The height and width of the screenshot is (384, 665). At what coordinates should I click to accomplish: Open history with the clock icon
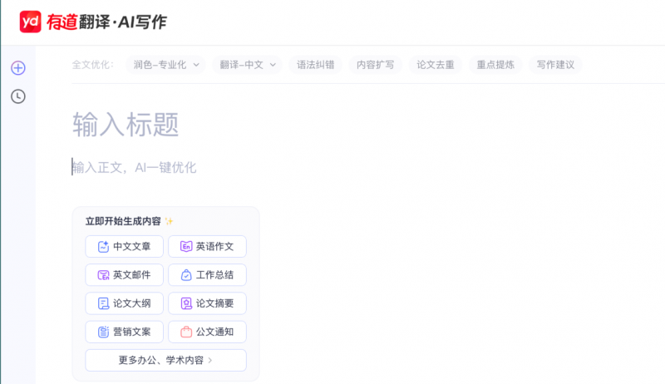(x=17, y=96)
